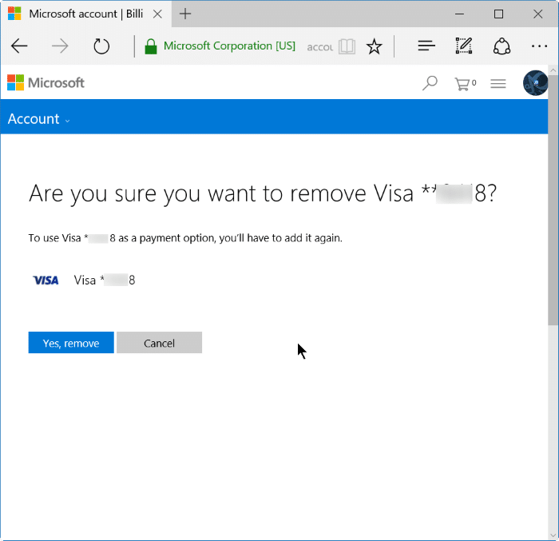Click the address bar URL text
559x541 pixels.
319,47
